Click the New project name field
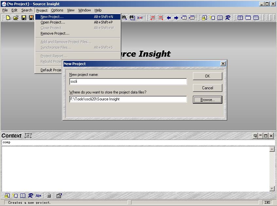Viewport: 277px width, 206px height. click(128, 82)
